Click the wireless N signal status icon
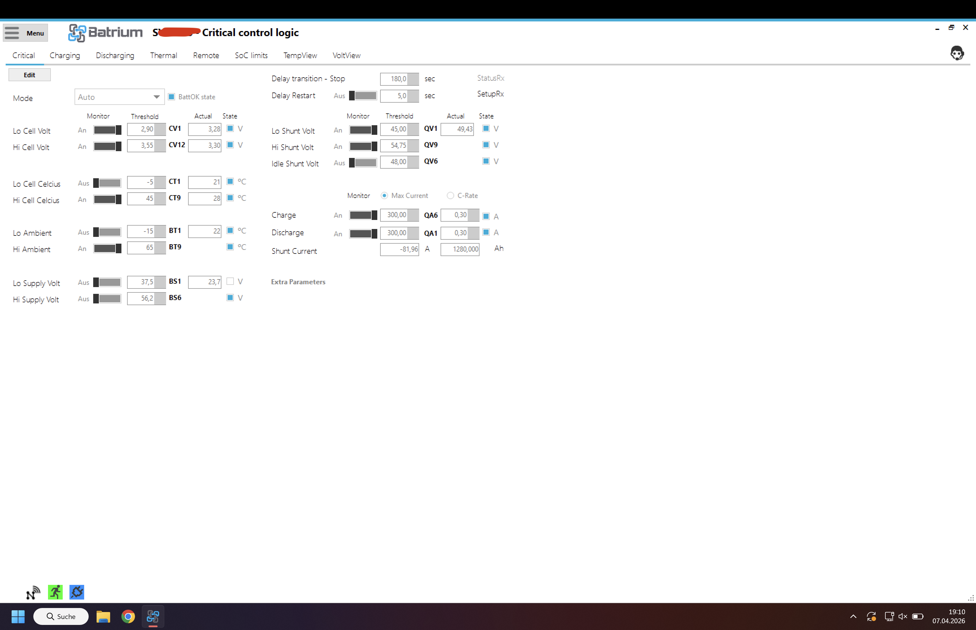The width and height of the screenshot is (976, 630). (33, 592)
